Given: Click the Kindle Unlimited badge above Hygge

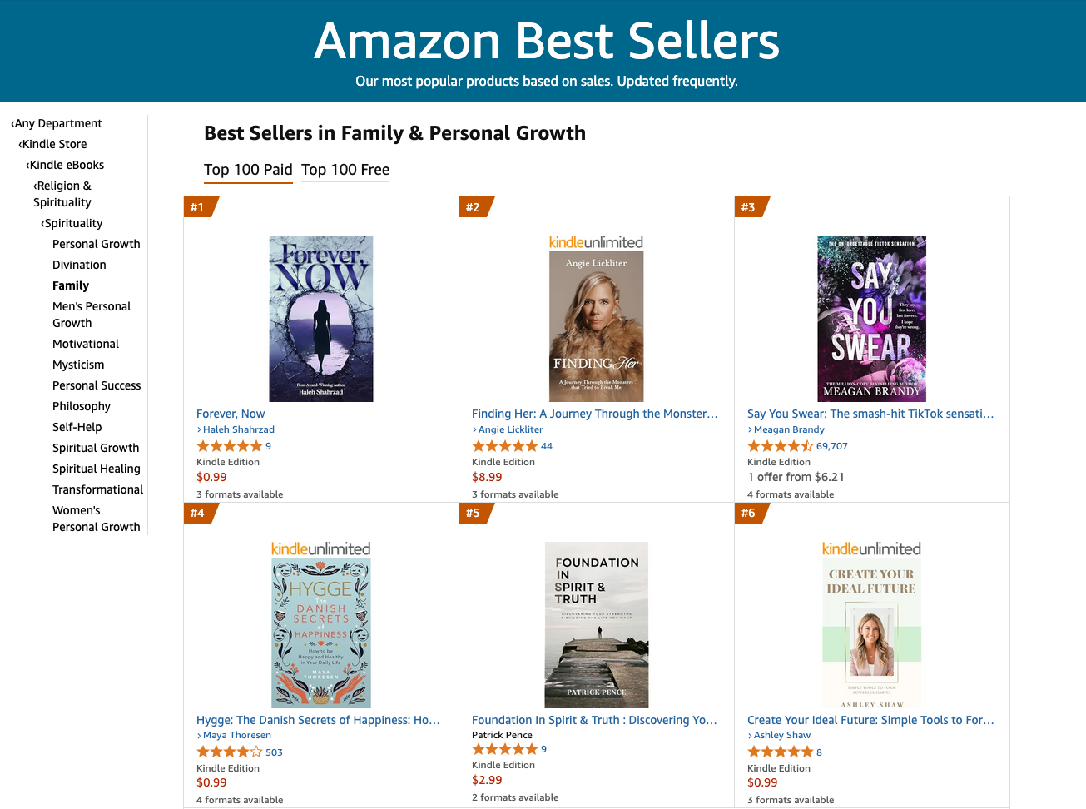Looking at the screenshot, I should point(320,548).
